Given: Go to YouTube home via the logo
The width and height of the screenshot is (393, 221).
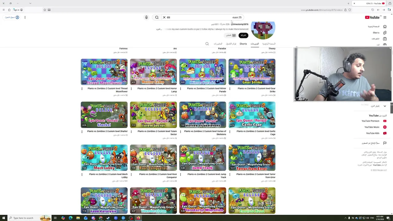Looking at the screenshot, I should tap(372, 17).
